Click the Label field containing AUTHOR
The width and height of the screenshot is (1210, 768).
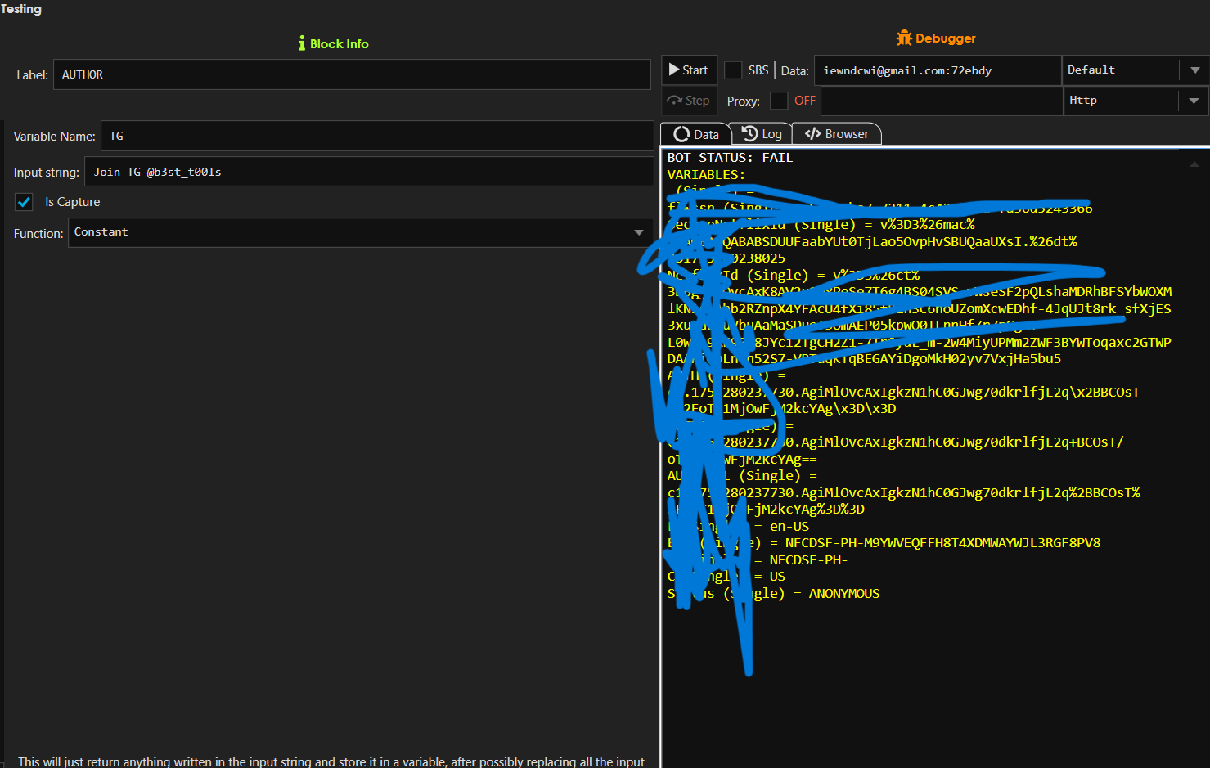352,75
